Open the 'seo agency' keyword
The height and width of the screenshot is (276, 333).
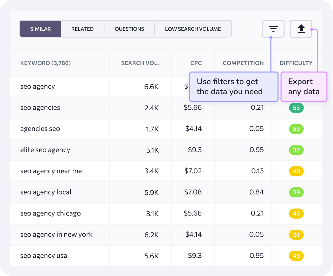coord(38,86)
